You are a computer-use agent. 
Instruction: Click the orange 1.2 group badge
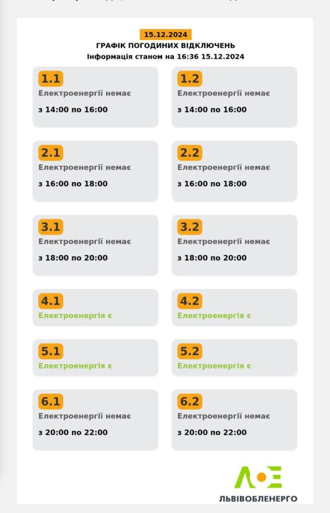point(190,79)
